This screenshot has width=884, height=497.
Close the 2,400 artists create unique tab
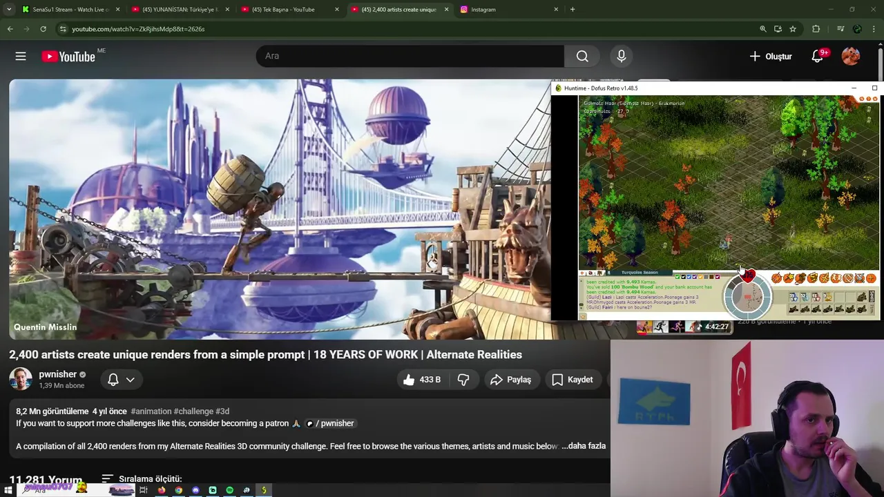point(446,10)
